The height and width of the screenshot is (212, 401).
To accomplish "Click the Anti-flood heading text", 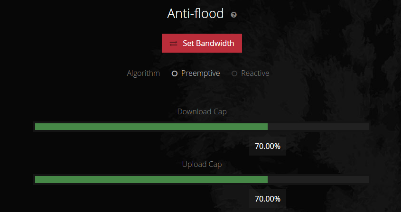I will (x=195, y=14).
